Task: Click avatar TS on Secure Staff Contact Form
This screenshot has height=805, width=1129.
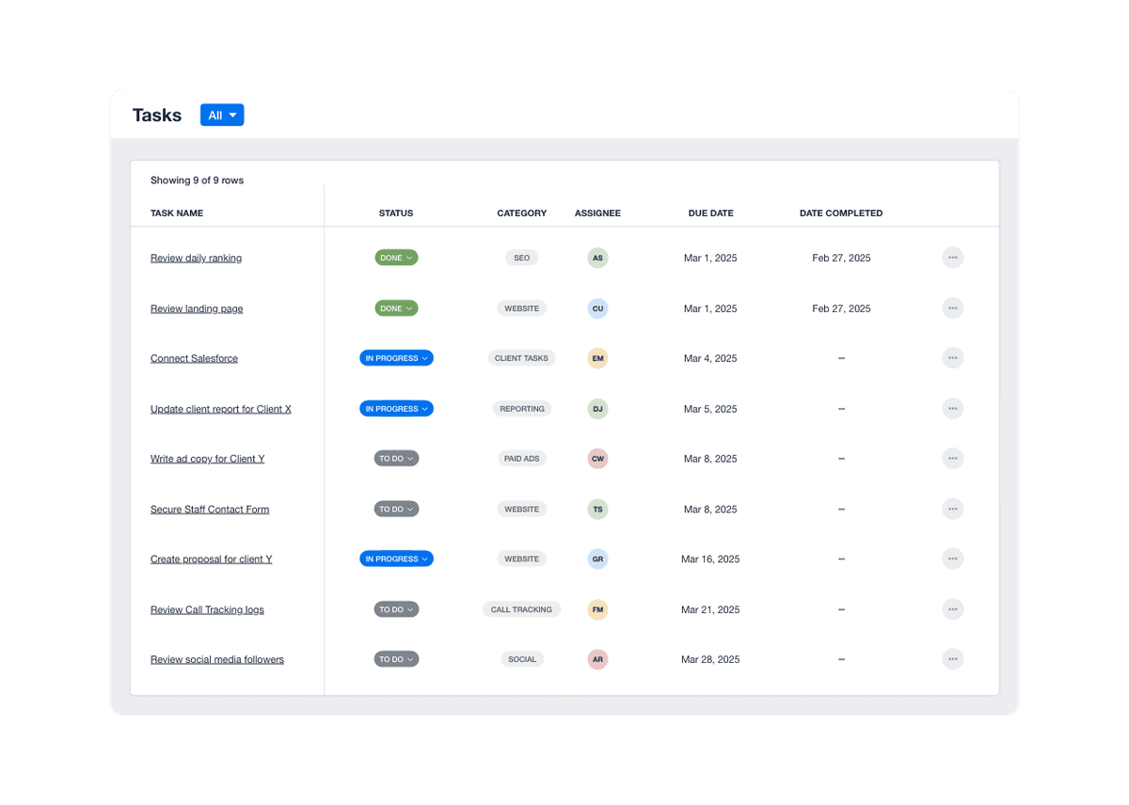Action: point(597,509)
